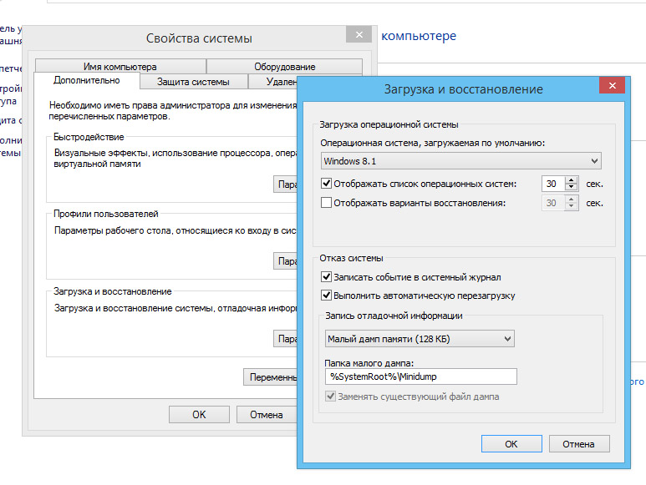Close the Загрузка и восстановление dialog
Image resolution: width=646 pixels, height=485 pixels.
point(613,86)
